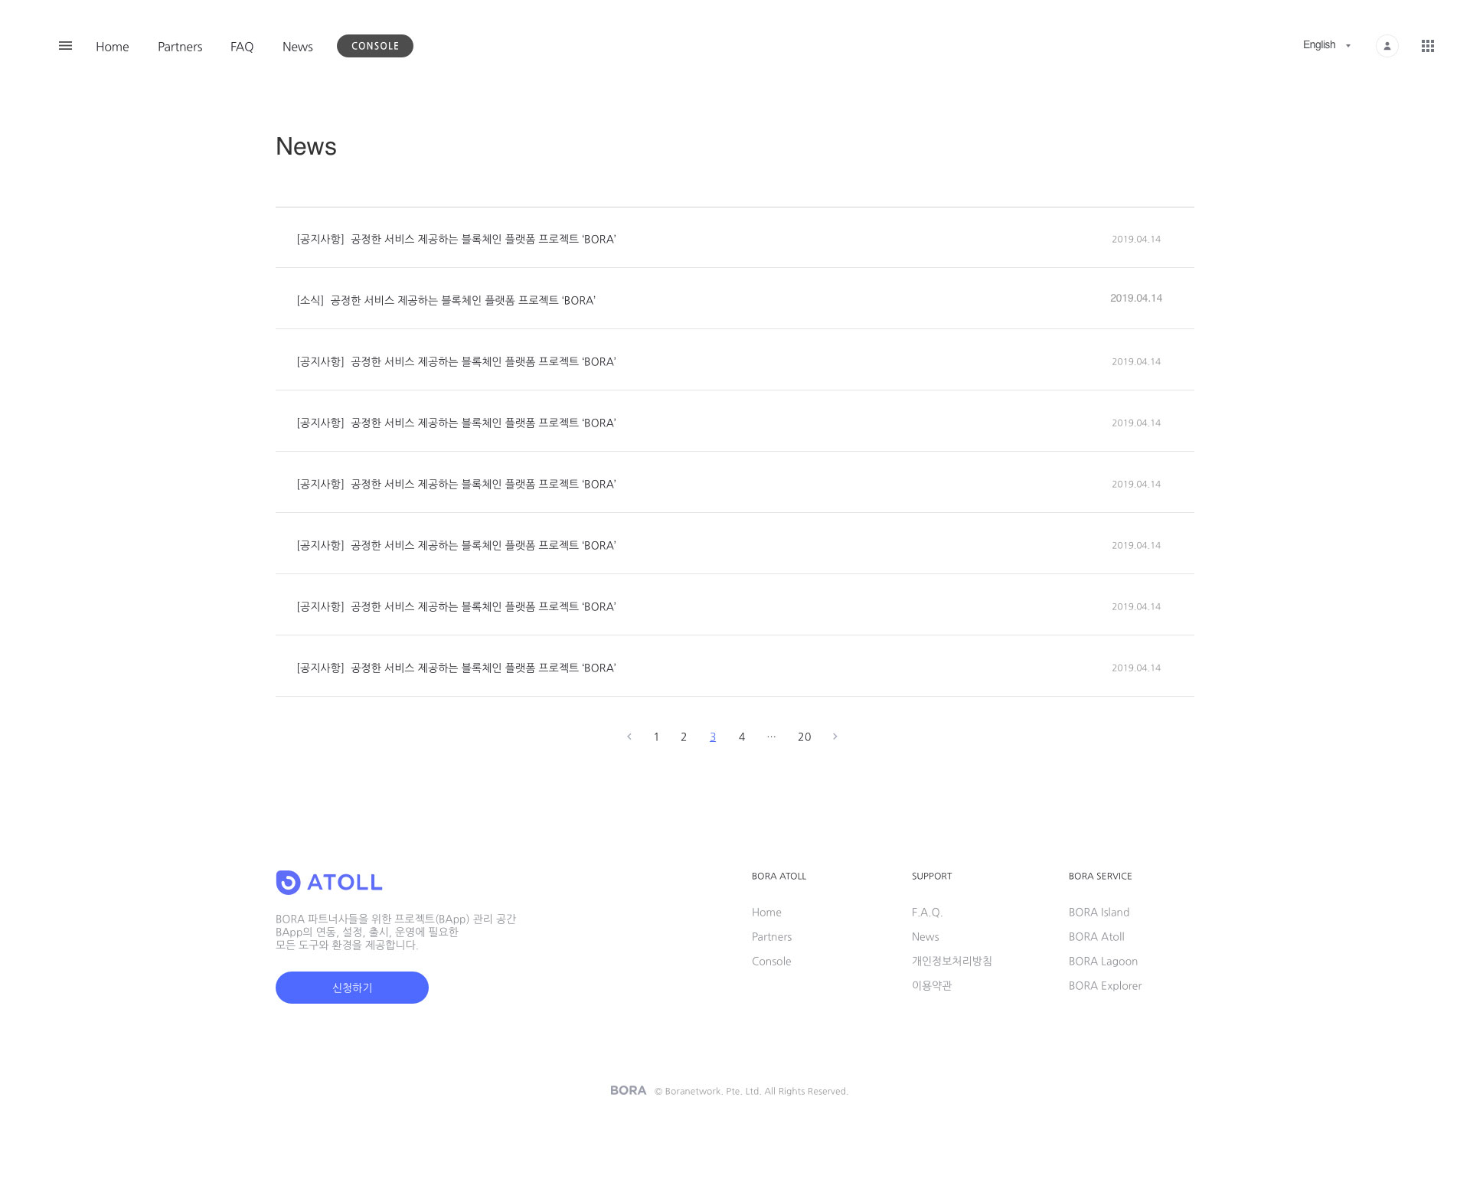Screen dimensions: 1470x1179
Task: Open the hamburger menu icon
Action: pyautogui.click(x=65, y=46)
